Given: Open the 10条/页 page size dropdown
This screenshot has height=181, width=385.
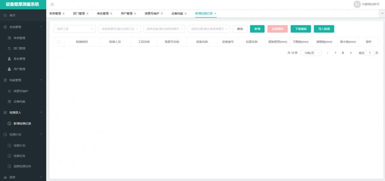Looking at the screenshot, I should pyautogui.click(x=311, y=53).
